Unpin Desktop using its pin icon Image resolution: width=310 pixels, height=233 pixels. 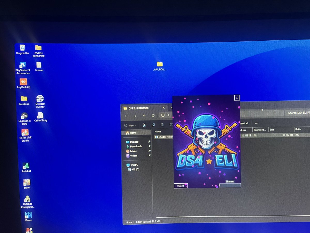coord(149,142)
